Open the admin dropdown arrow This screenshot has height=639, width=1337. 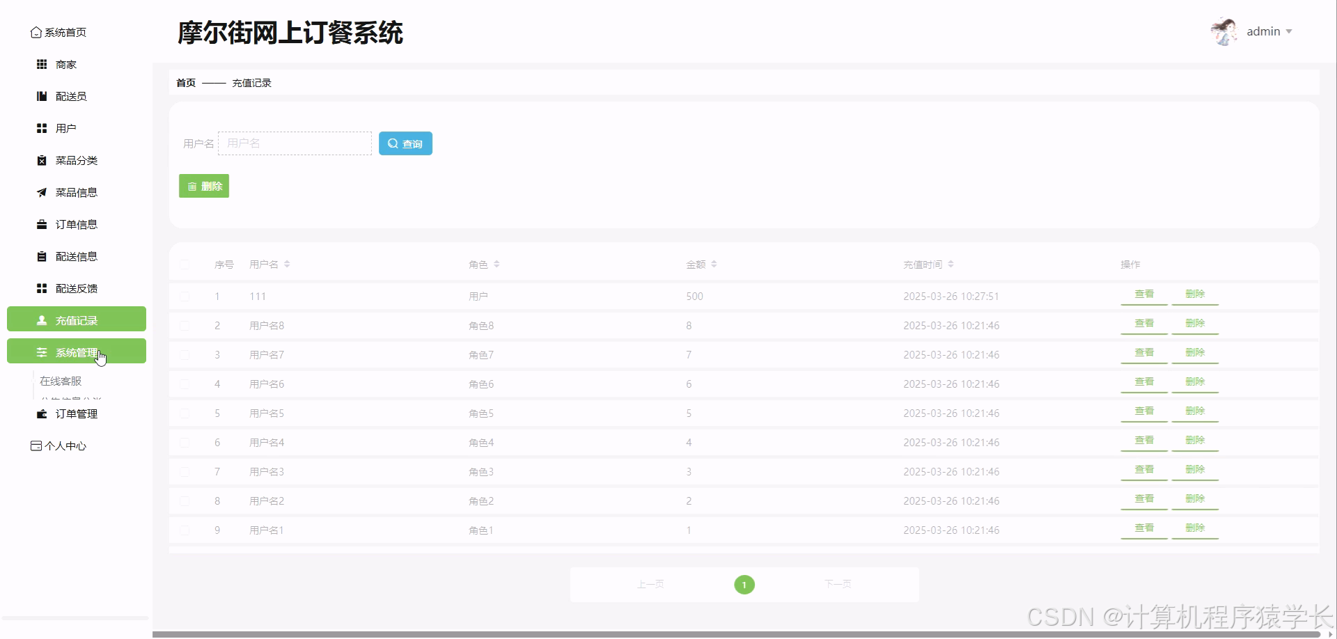click(1289, 32)
